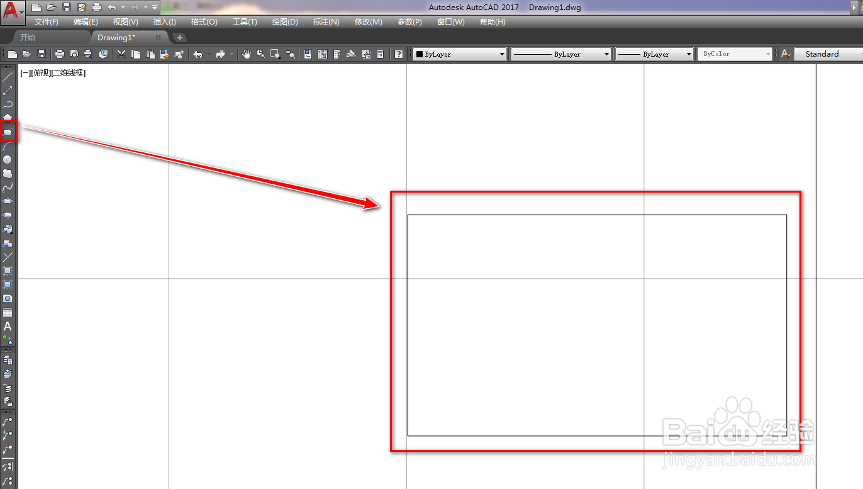Viewport: 863px width, 489px height.
Task: Open the AutoCAD application menu
Action: [13, 11]
